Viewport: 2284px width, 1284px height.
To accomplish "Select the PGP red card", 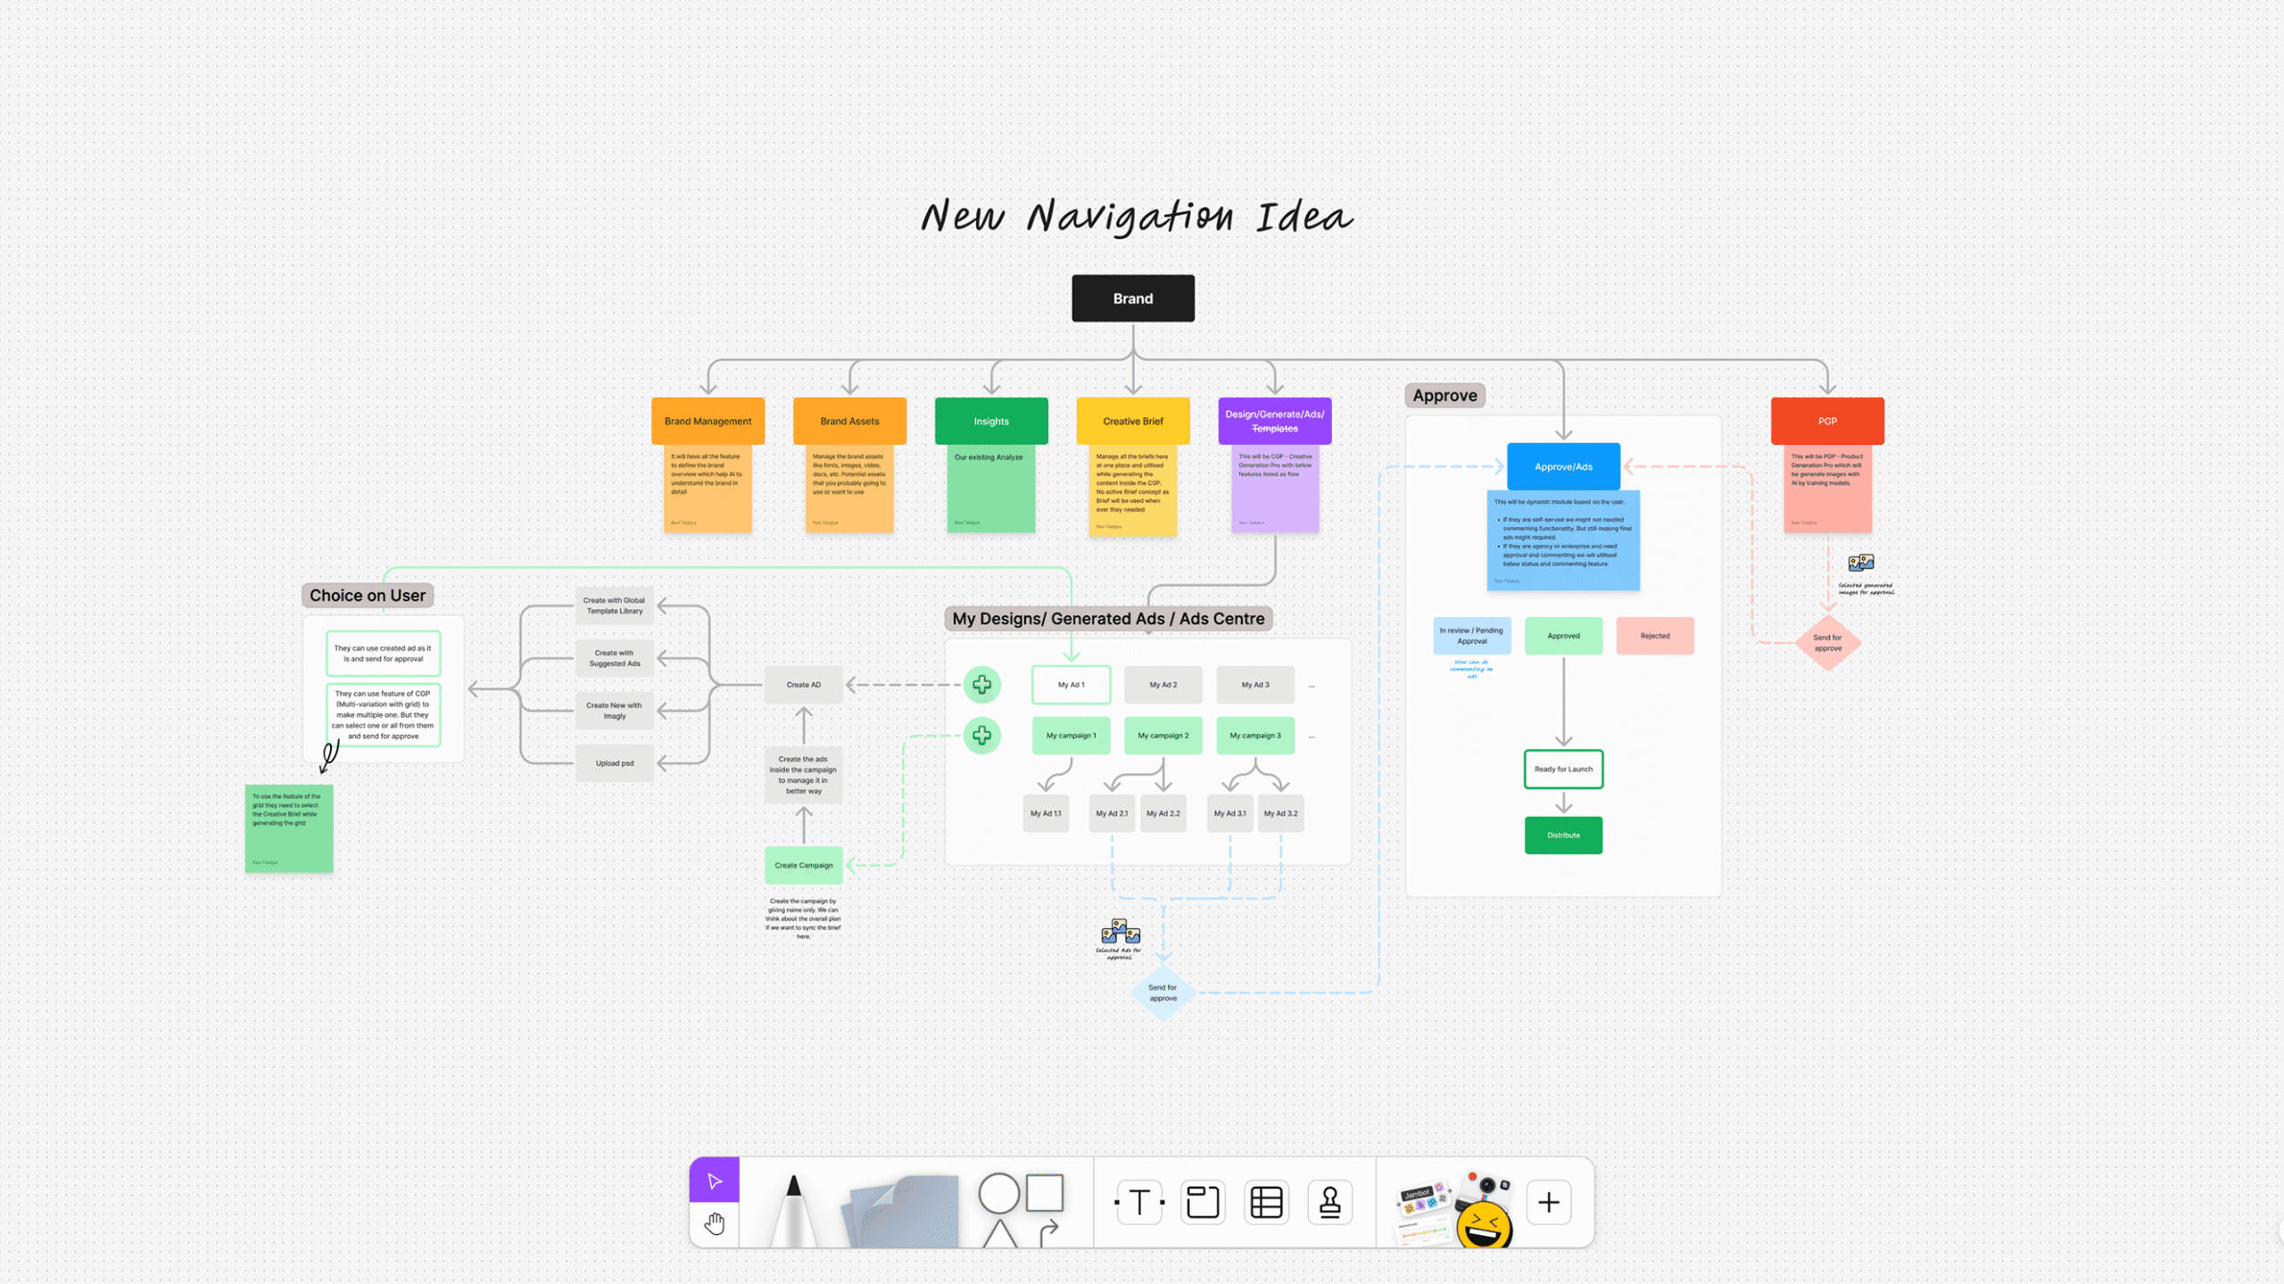I will tap(1827, 421).
